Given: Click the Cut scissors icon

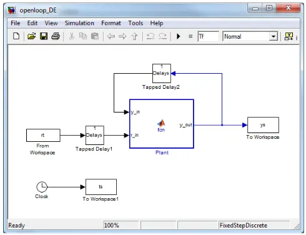Looking at the screenshot, I should [x=72, y=36].
